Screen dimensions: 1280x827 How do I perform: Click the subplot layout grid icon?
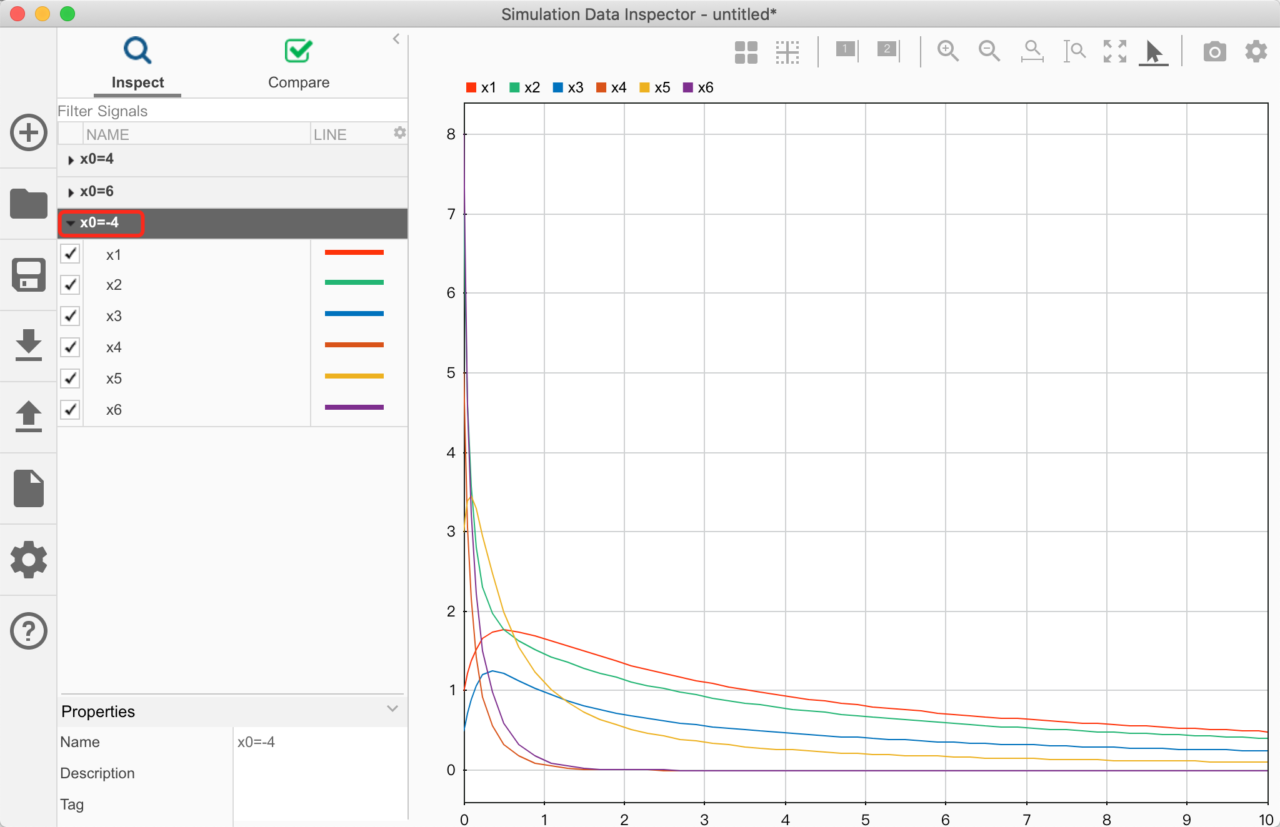coord(746,52)
